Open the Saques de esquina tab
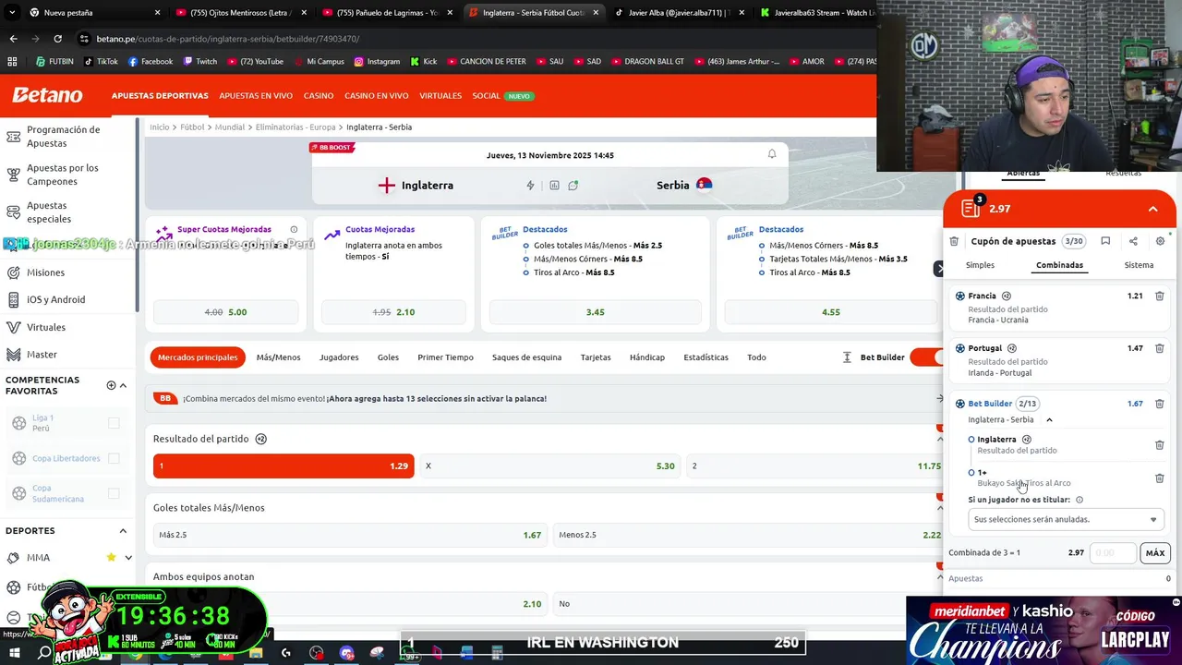1182x665 pixels. coord(526,357)
